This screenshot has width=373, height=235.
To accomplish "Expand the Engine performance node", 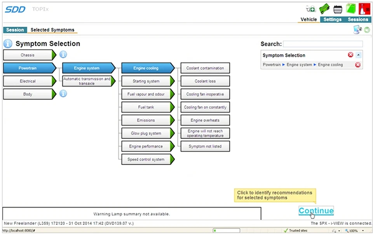I will pos(148,146).
